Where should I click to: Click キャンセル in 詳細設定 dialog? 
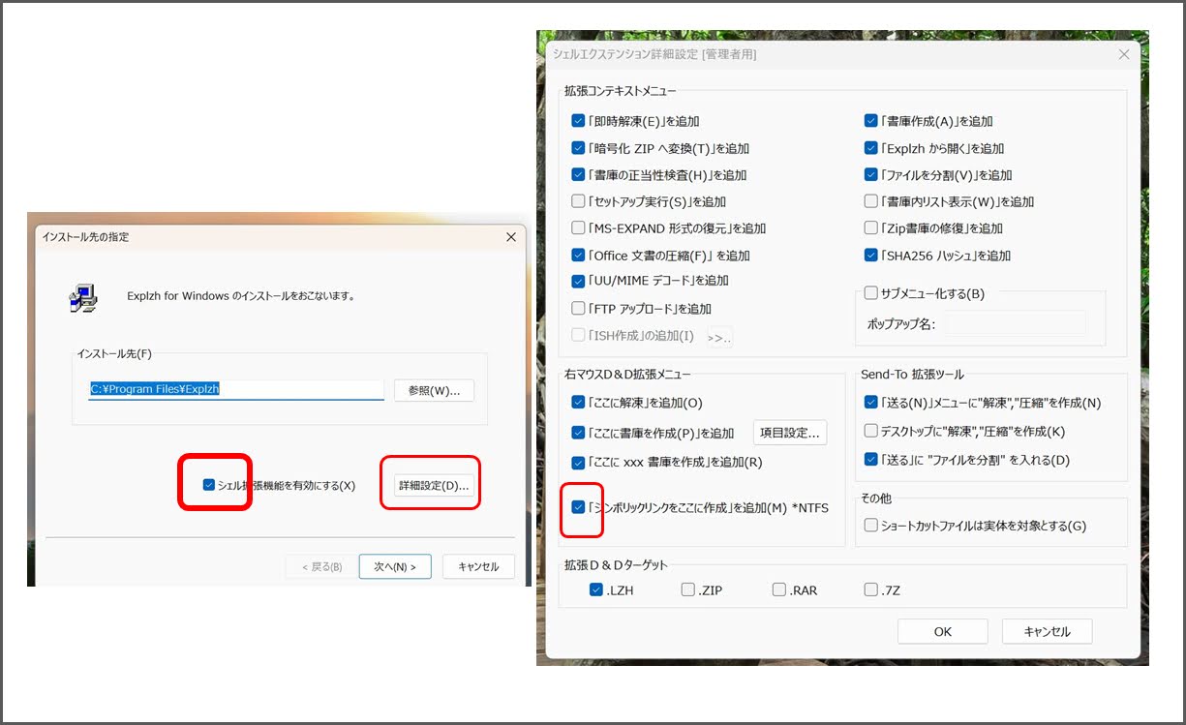(1048, 631)
